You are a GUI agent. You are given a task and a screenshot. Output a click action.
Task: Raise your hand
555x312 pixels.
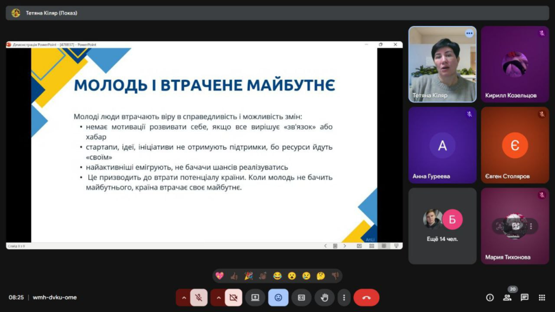pos(324,297)
